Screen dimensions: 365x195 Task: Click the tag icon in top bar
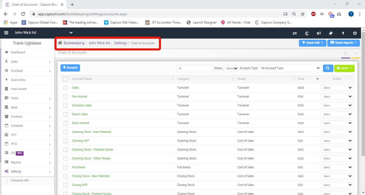click(x=331, y=33)
